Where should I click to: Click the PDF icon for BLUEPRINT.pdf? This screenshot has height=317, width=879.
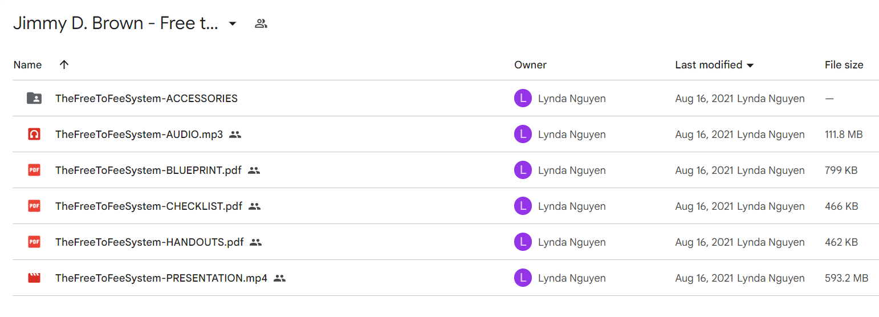coord(34,170)
